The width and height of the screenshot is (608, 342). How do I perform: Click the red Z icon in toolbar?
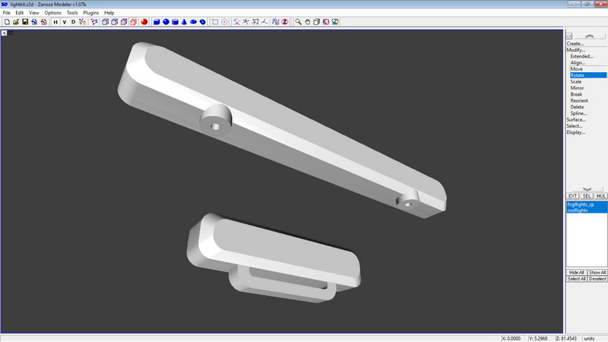coord(285,22)
